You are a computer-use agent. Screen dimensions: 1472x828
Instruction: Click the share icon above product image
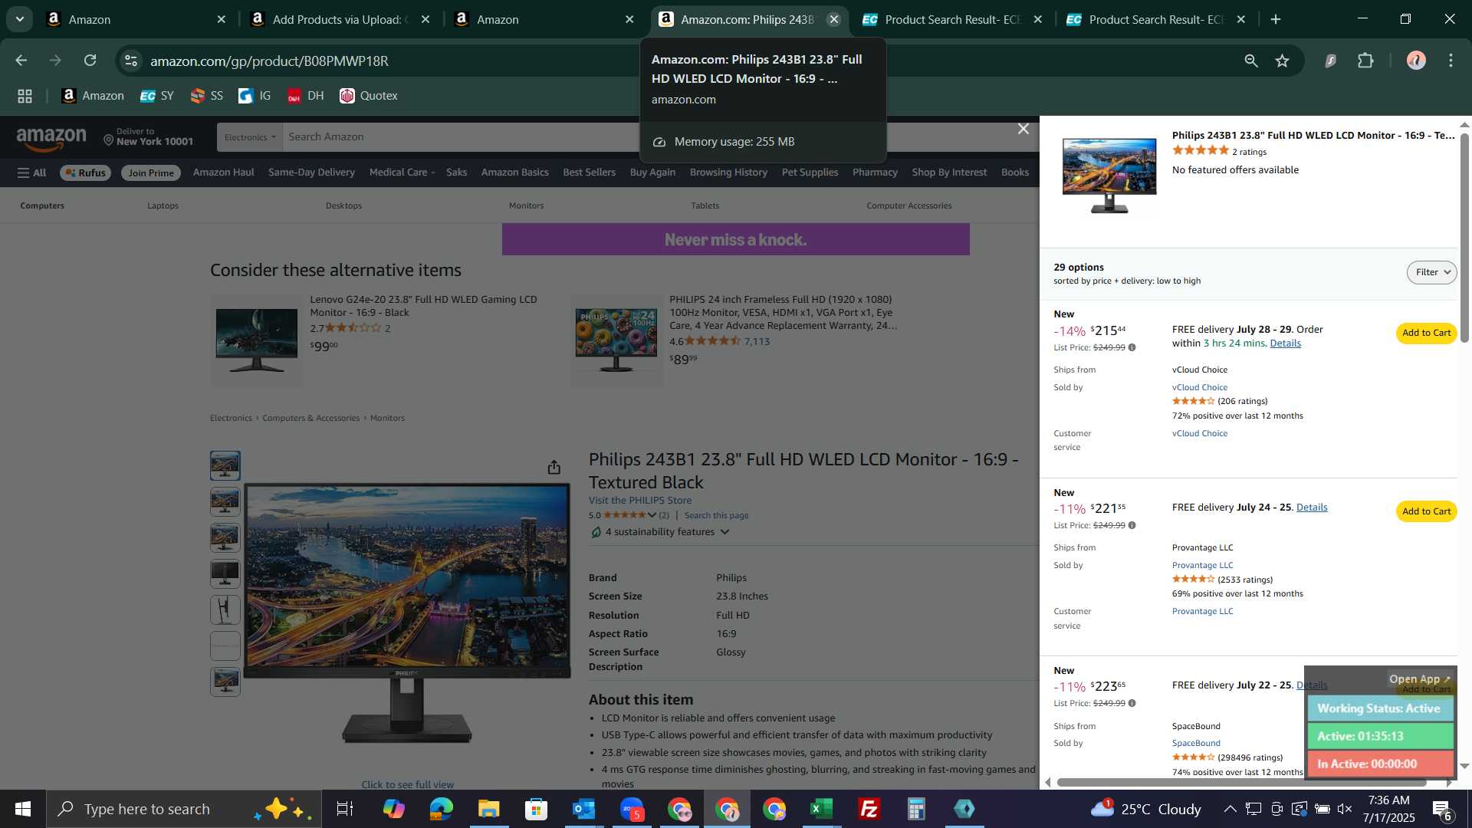coord(554,468)
